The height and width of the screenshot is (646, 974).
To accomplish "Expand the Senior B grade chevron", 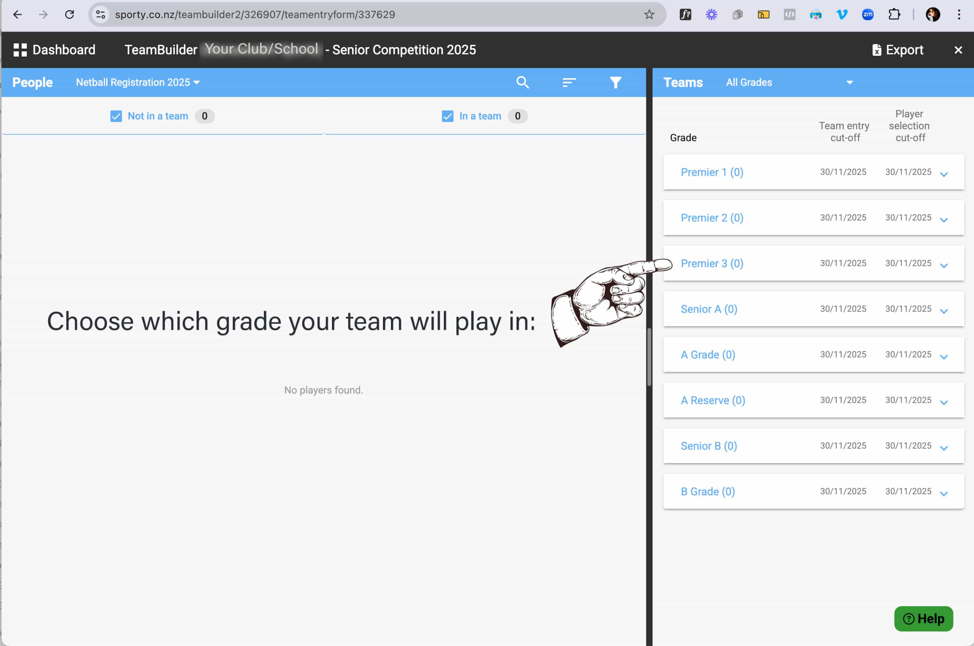I will point(944,448).
